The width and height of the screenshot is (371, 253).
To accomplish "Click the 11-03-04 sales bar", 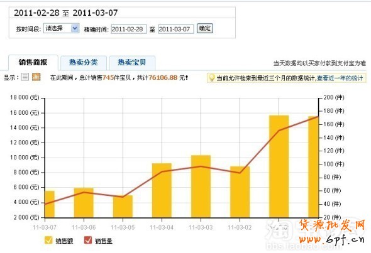I will pyautogui.click(x=162, y=190).
